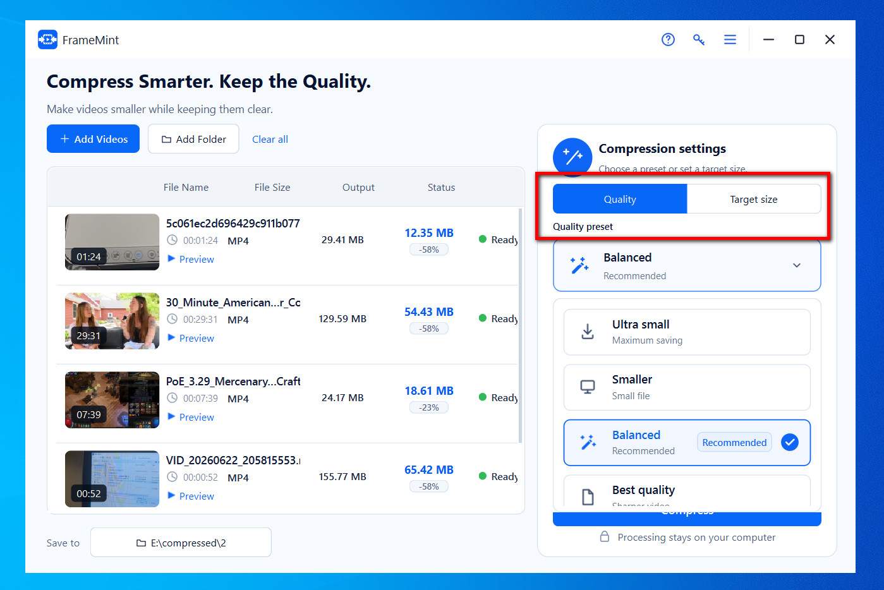Click green Ready dot for 5c061ec2d video
The height and width of the screenshot is (590, 884).
483,239
